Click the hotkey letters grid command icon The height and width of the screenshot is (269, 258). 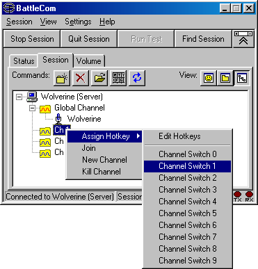coord(118,78)
